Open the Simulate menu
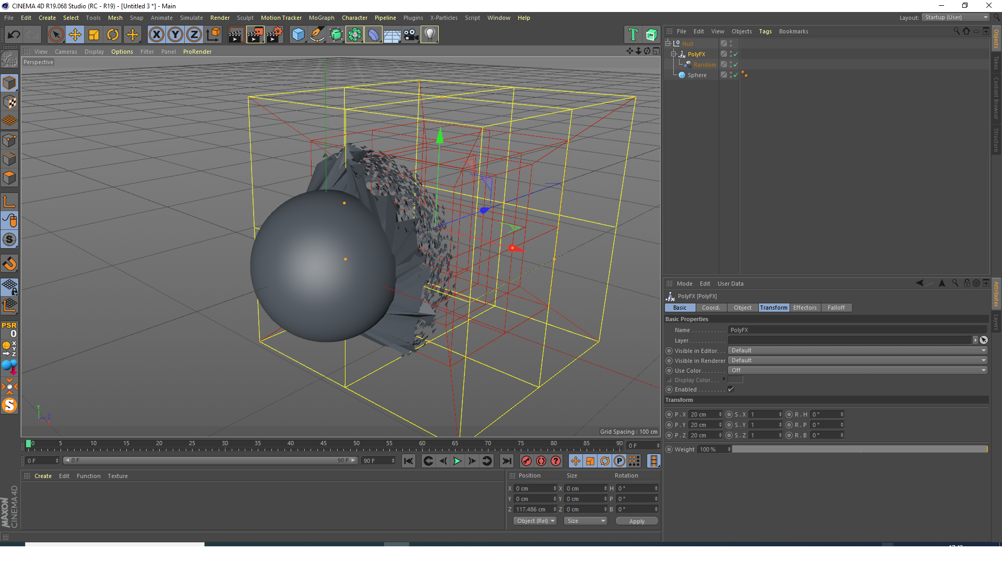The width and height of the screenshot is (1002, 563). pos(192,18)
